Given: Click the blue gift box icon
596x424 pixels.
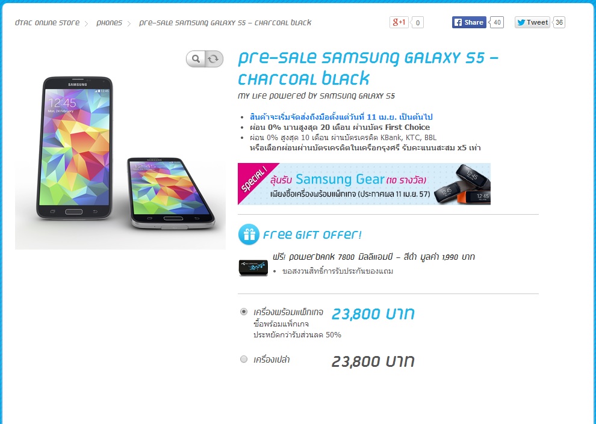Looking at the screenshot, I should pos(249,234).
